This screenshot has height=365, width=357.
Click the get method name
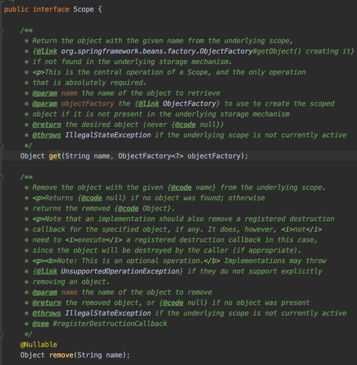pos(55,156)
